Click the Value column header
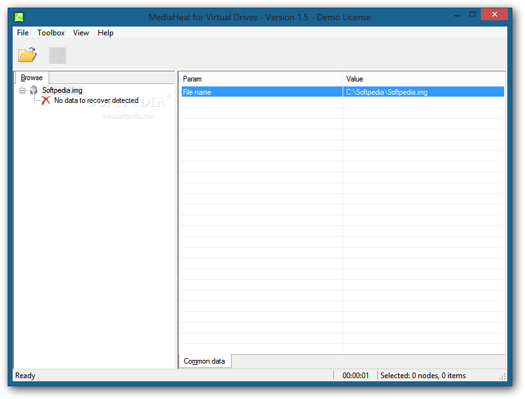Screen dimensions: 525x399 point(423,79)
